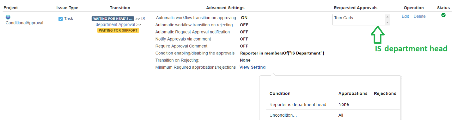Click OFF value for Require Approval Comment

pyautogui.click(x=244, y=46)
